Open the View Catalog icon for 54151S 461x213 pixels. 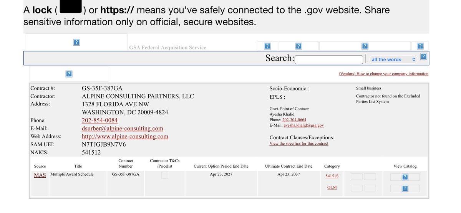(405, 177)
